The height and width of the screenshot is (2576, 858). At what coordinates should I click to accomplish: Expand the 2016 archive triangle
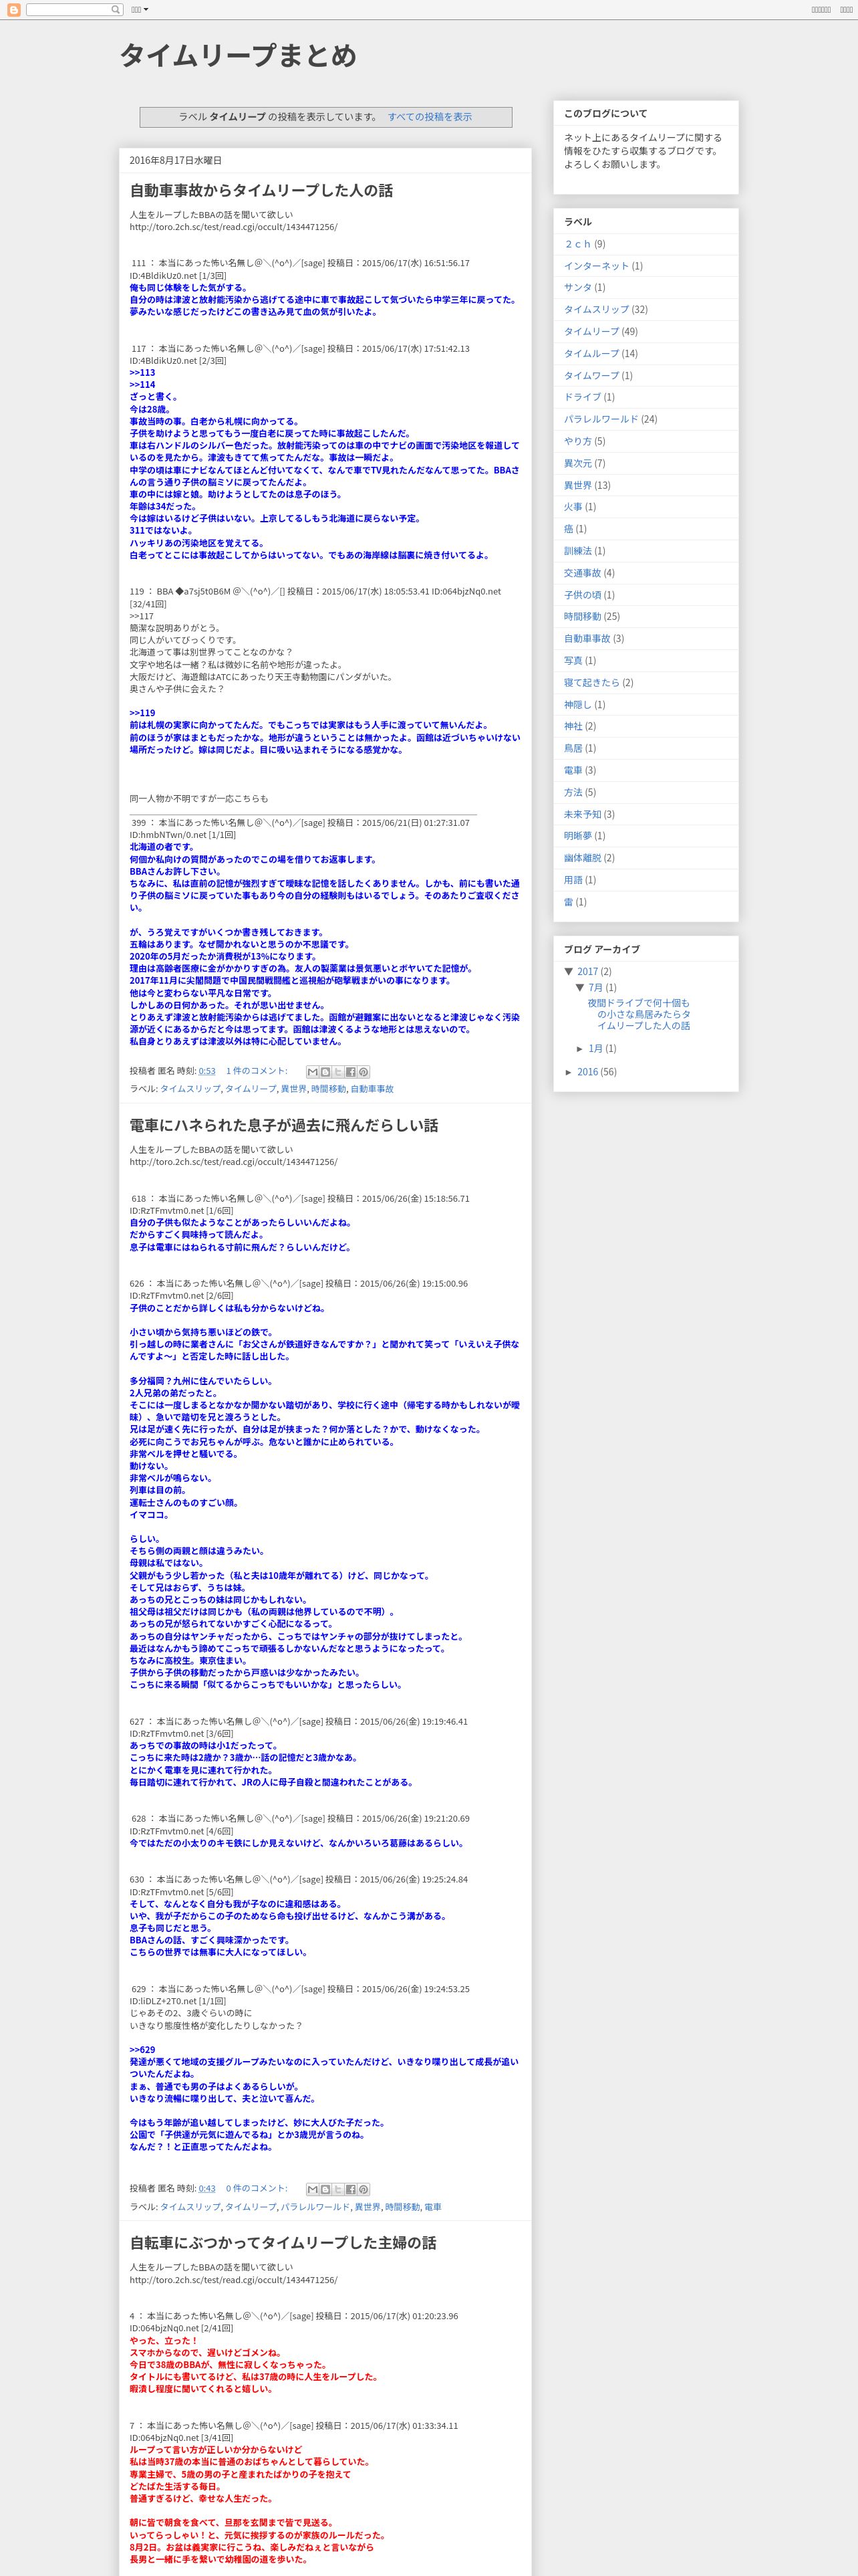[569, 1072]
